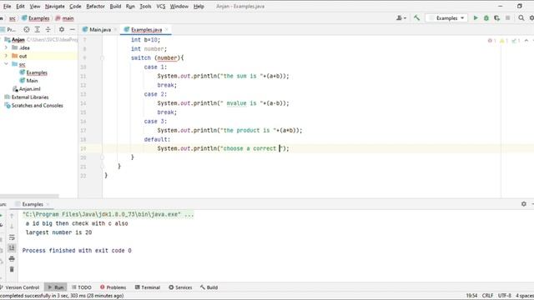534x300 pixels.
Task: Switch to the Main.java editor tab
Action: (100, 30)
